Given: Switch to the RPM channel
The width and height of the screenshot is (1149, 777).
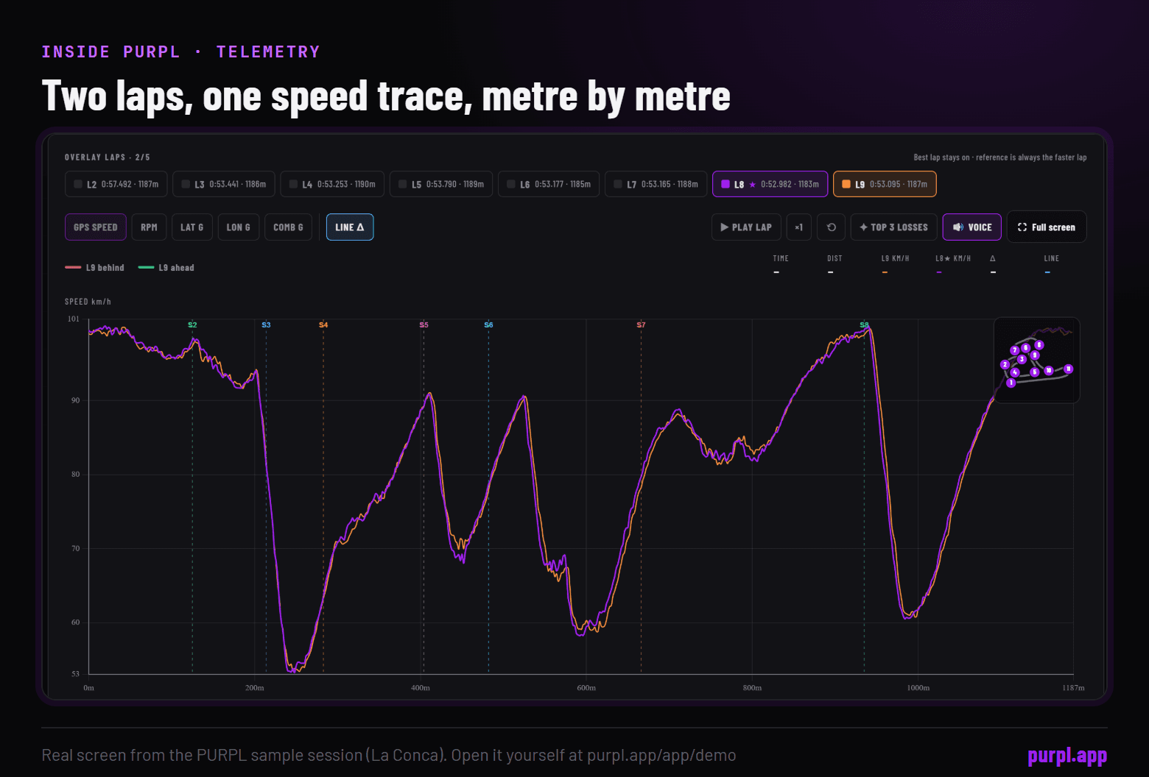Looking at the screenshot, I should [149, 227].
